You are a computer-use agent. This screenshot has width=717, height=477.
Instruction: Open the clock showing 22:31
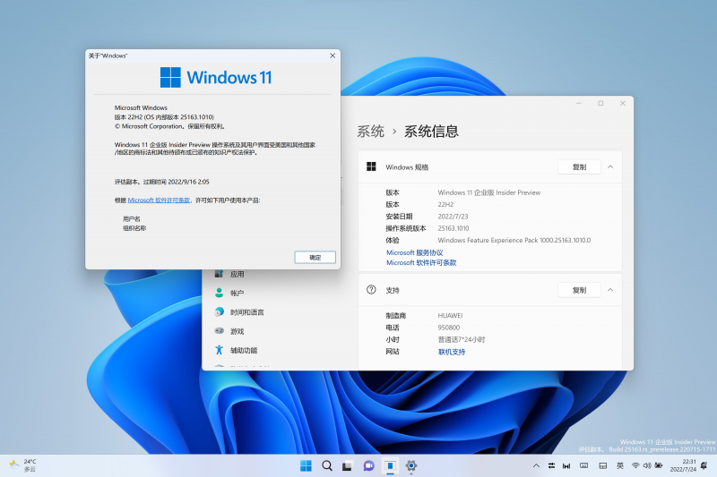[x=683, y=465]
